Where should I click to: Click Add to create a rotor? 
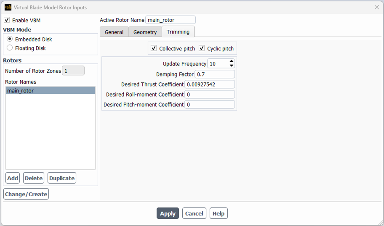click(x=13, y=178)
